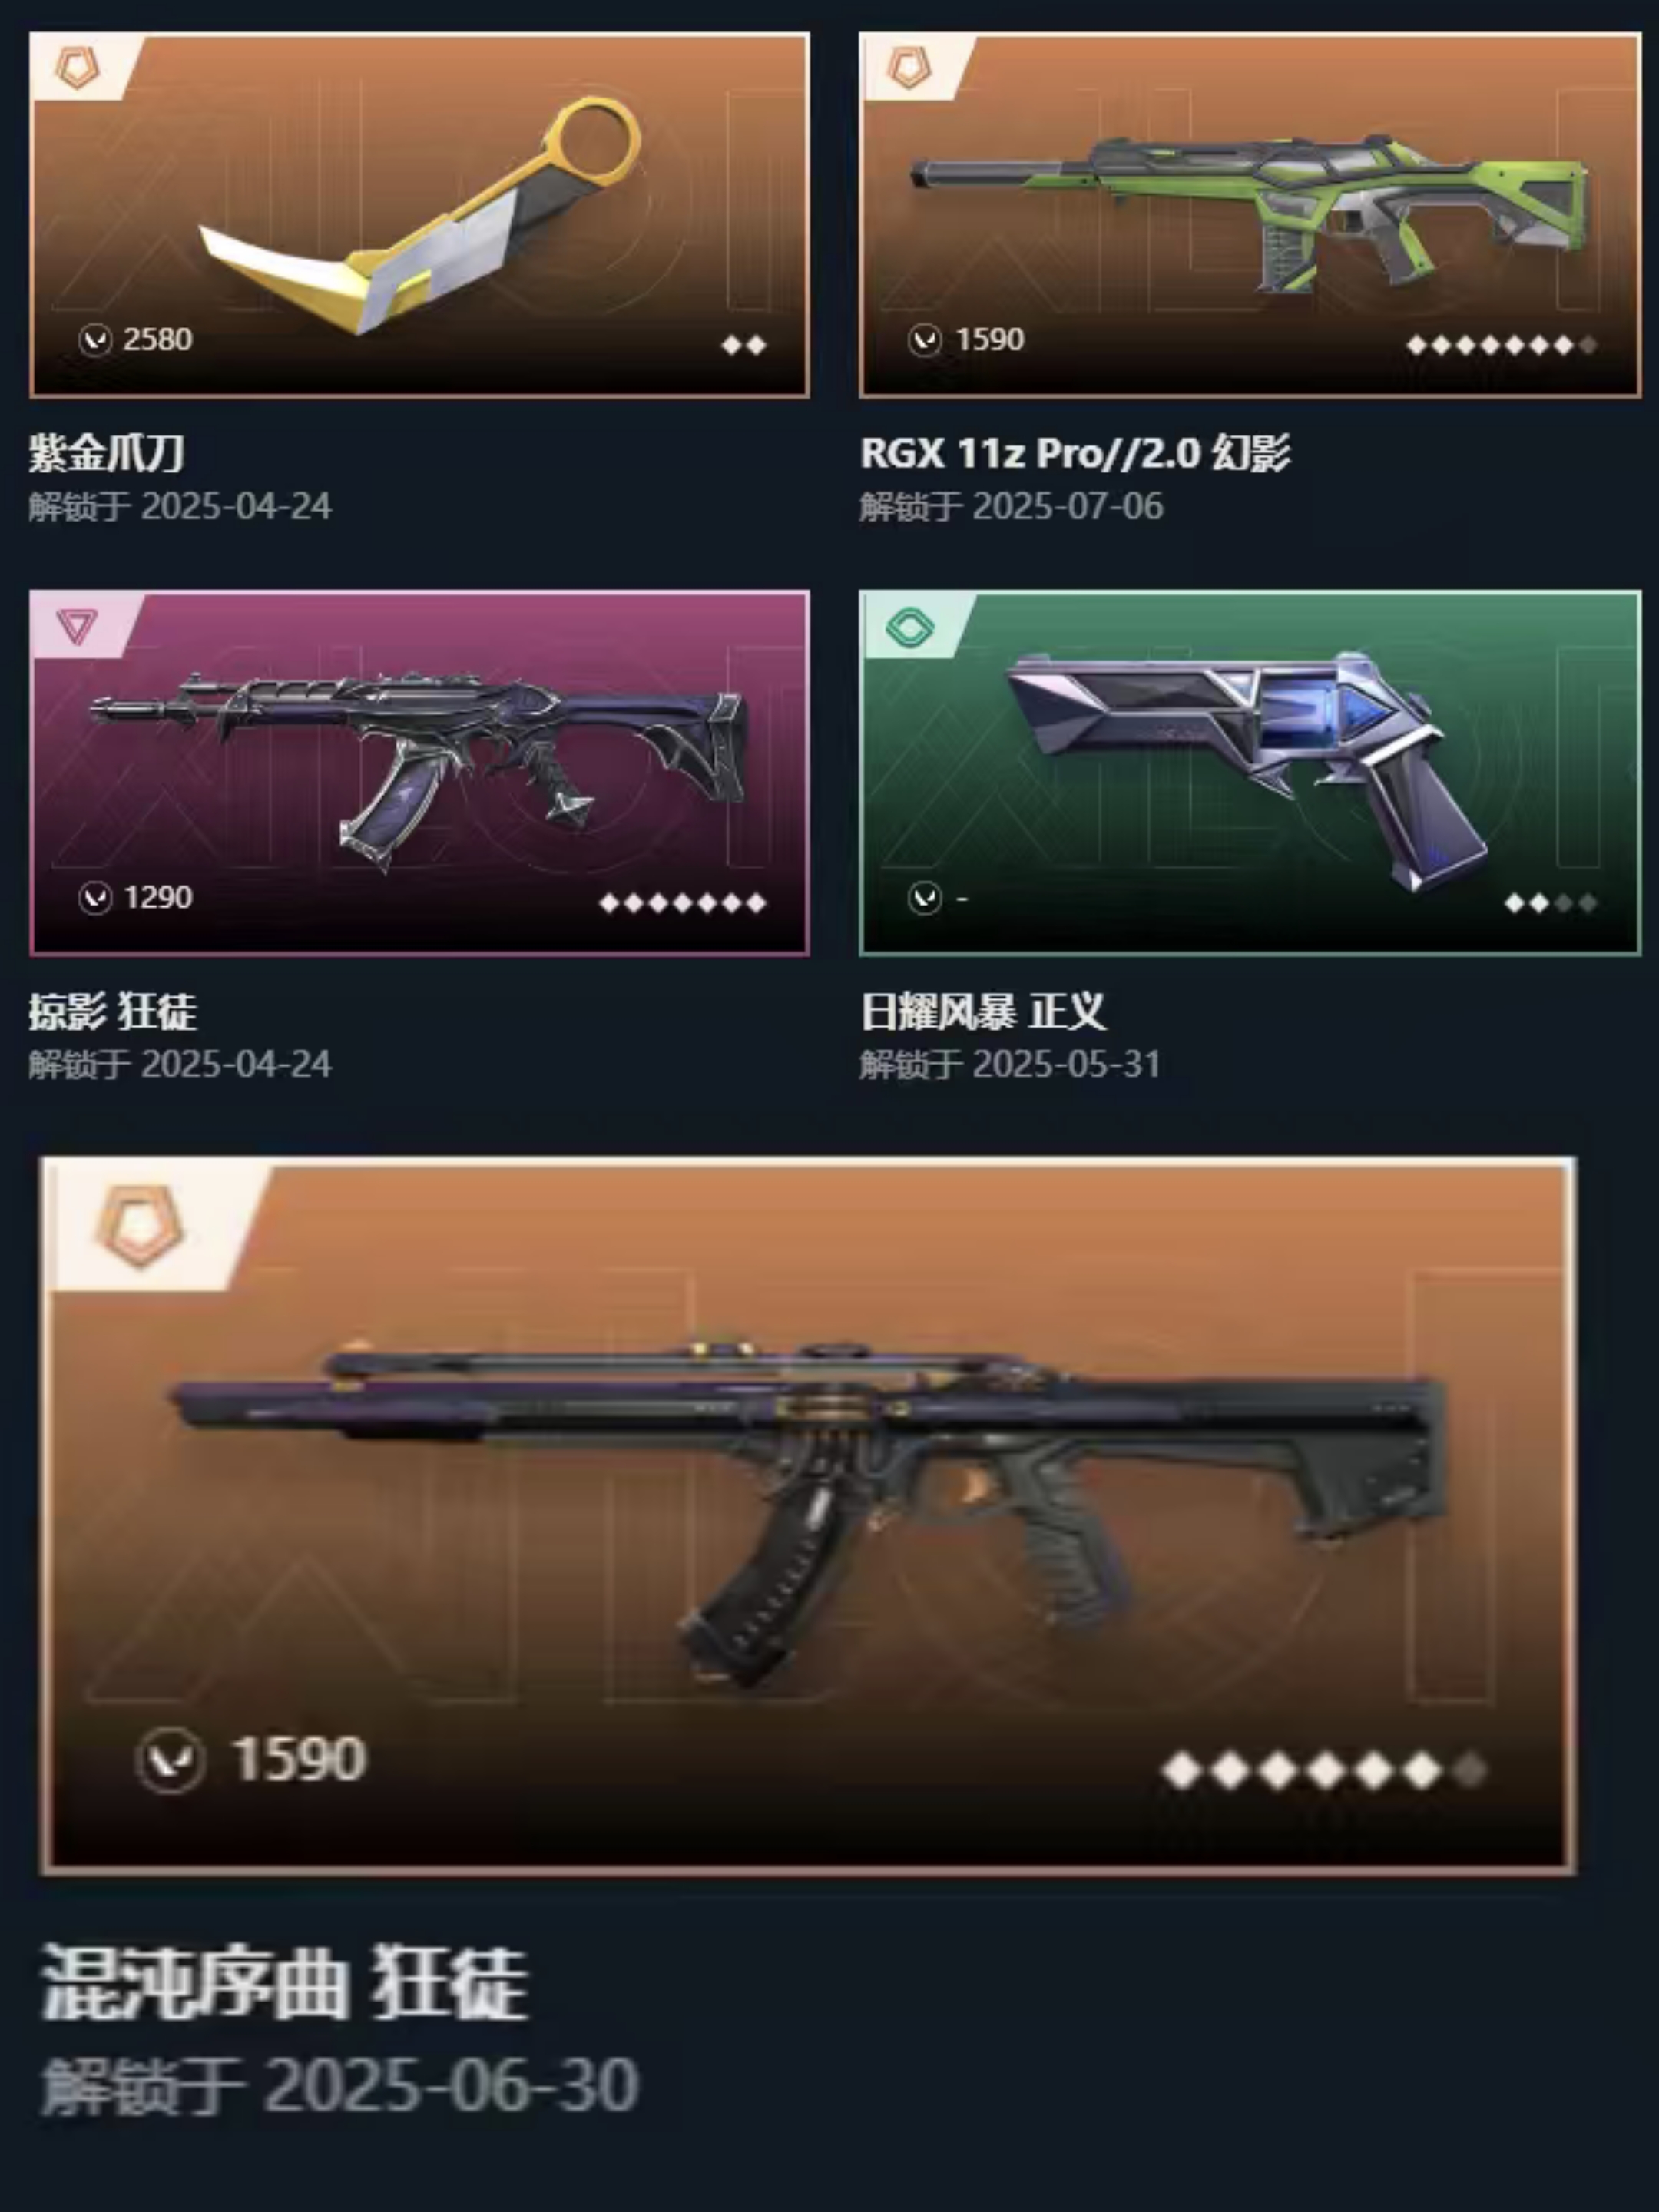
Task: Click the VP currency icon beside 2580
Action: [95, 341]
